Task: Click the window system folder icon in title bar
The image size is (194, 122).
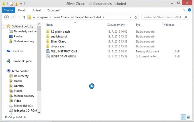Action: 4,4
